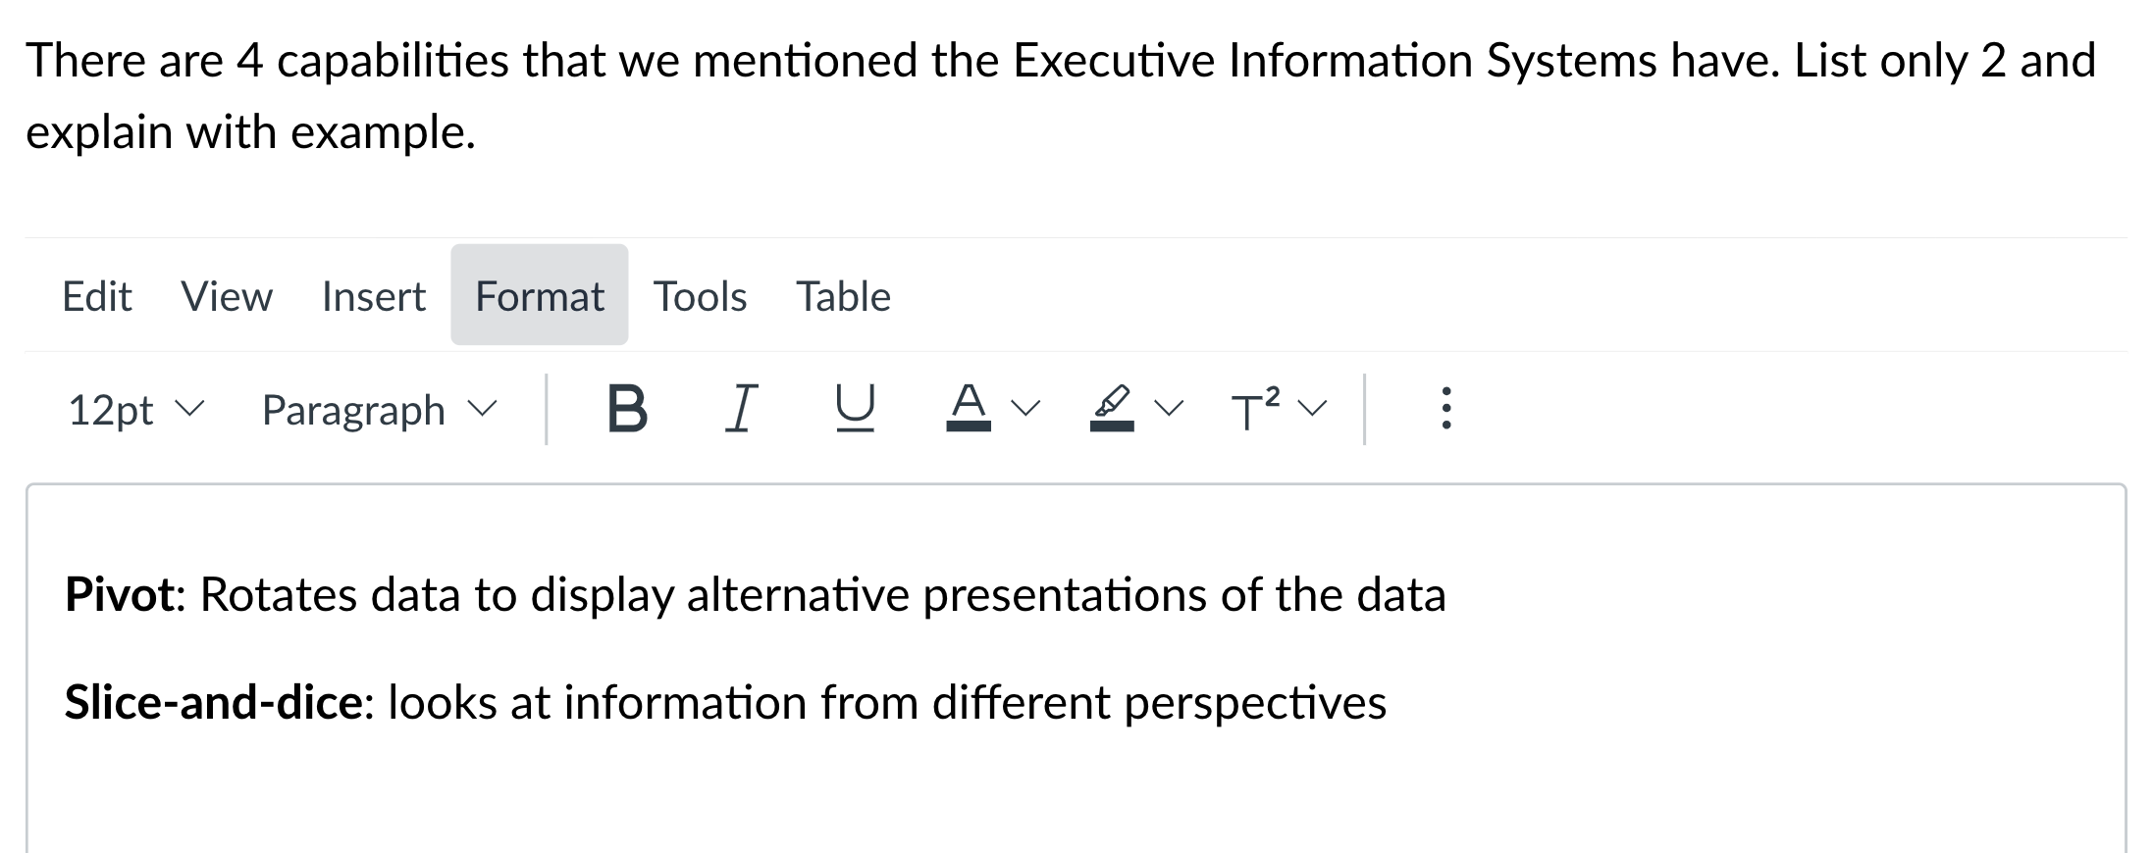Open the Tools menu
Screen dimensions: 2153x853
click(x=701, y=296)
